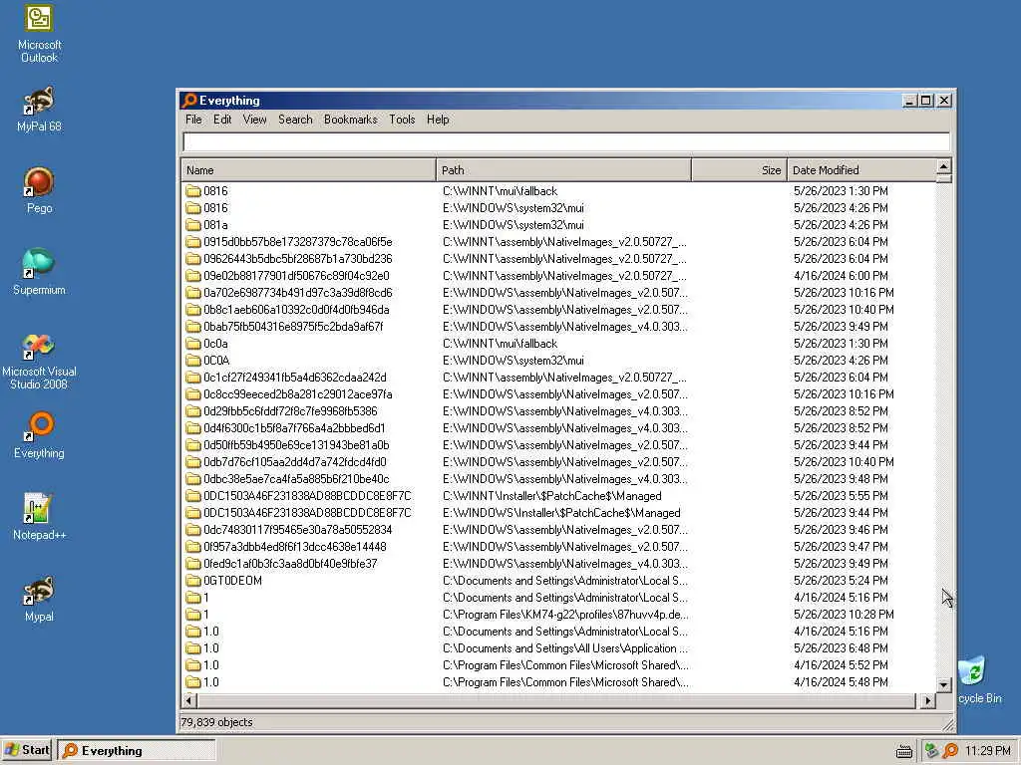This screenshot has height=765, width=1021.
Task: Click the Everything title bar app icon
Action: 189,101
